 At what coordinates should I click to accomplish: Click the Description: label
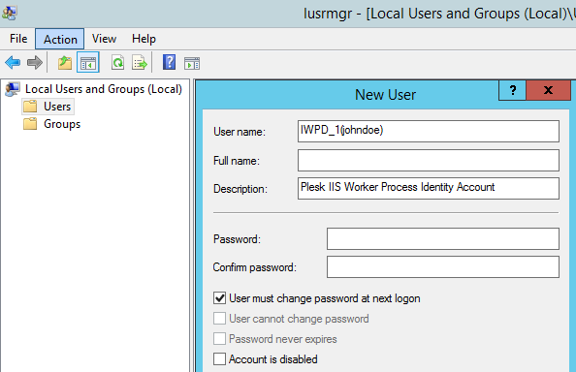[x=240, y=189]
